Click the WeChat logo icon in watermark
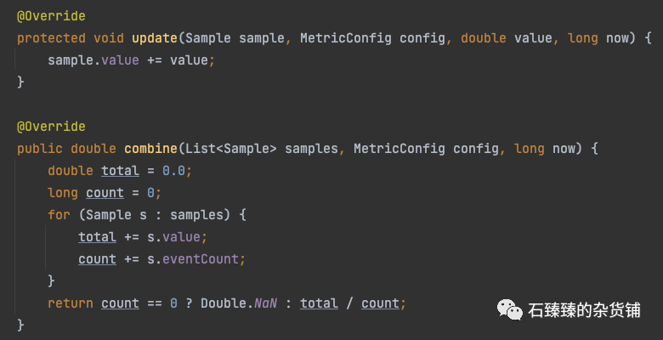Viewport: 663px width, 340px height. [509, 310]
